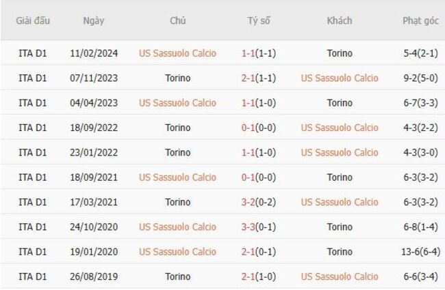
Task: Select home team Sassuolo on 19/01/2020
Action: pos(177,252)
